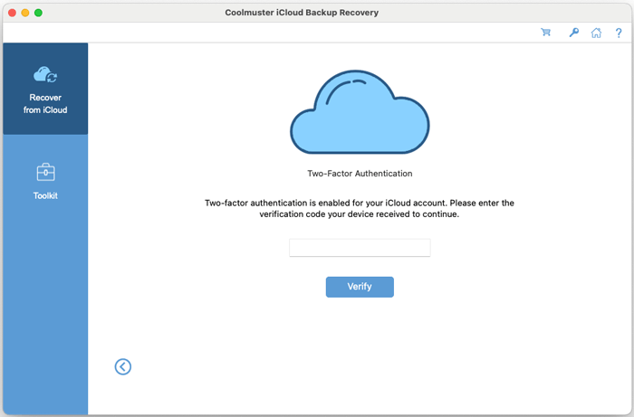
Task: Maximize the window with green button
Action: [38, 13]
